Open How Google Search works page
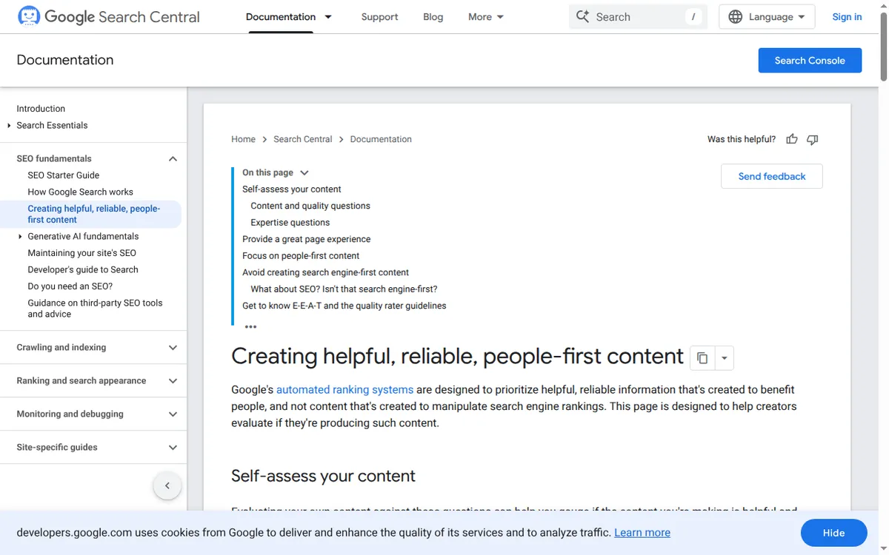Image resolution: width=889 pixels, height=555 pixels. tap(81, 192)
